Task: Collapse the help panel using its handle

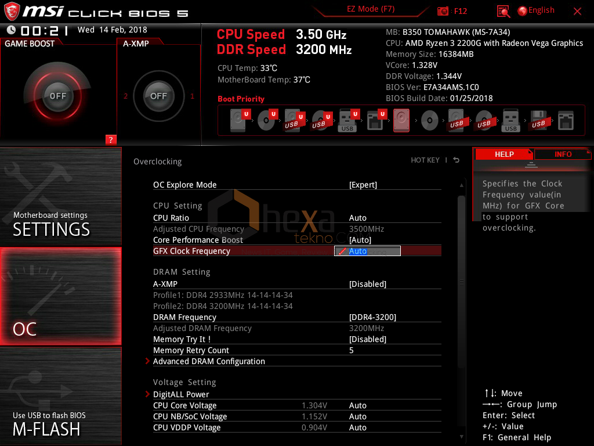Action: pos(531,164)
